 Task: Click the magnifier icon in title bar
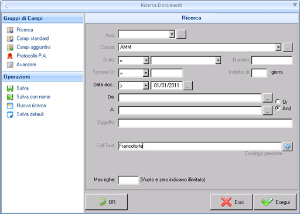pyautogui.click(x=5, y=5)
